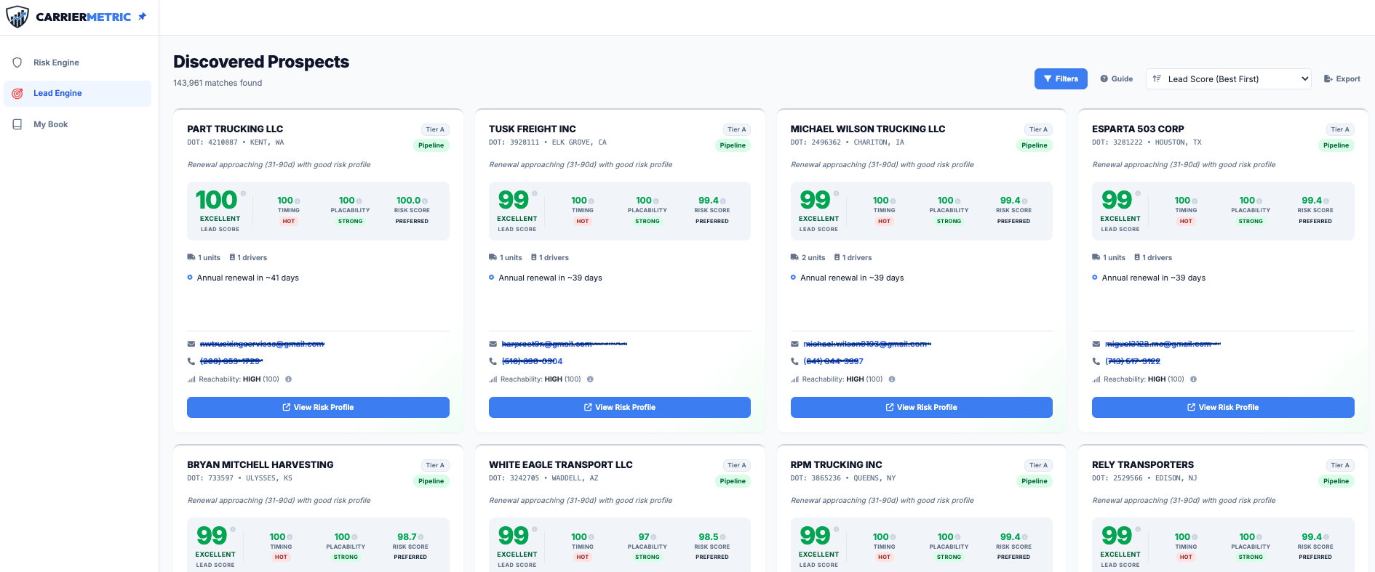This screenshot has height=572, width=1375.
Task: Click the reachability info icon on PART TRUCKING card
Action: 289,379
